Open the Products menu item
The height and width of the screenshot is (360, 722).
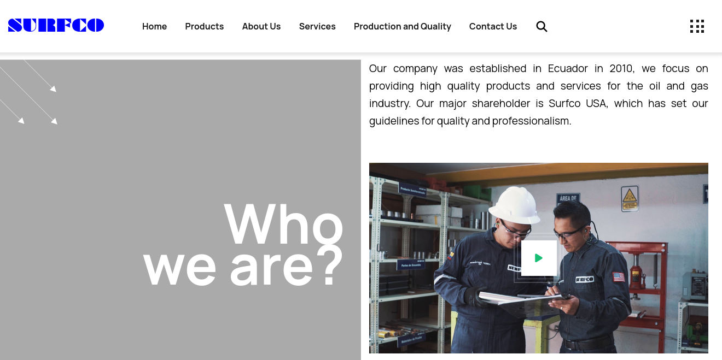point(204,26)
